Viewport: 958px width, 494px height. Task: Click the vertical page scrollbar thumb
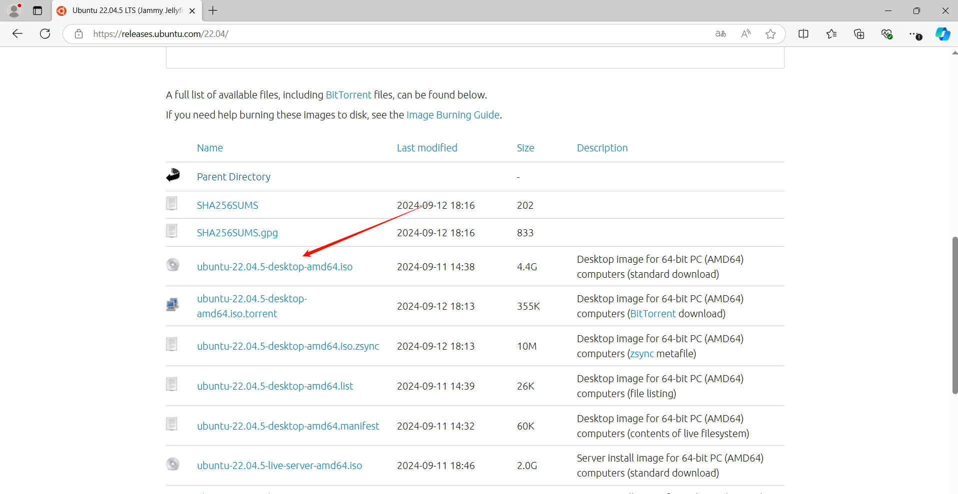pos(954,315)
